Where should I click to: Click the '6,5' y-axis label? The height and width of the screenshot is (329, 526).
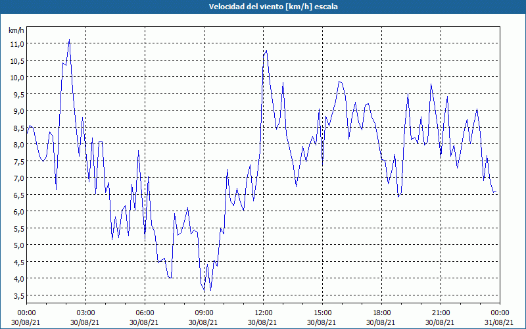18,195
